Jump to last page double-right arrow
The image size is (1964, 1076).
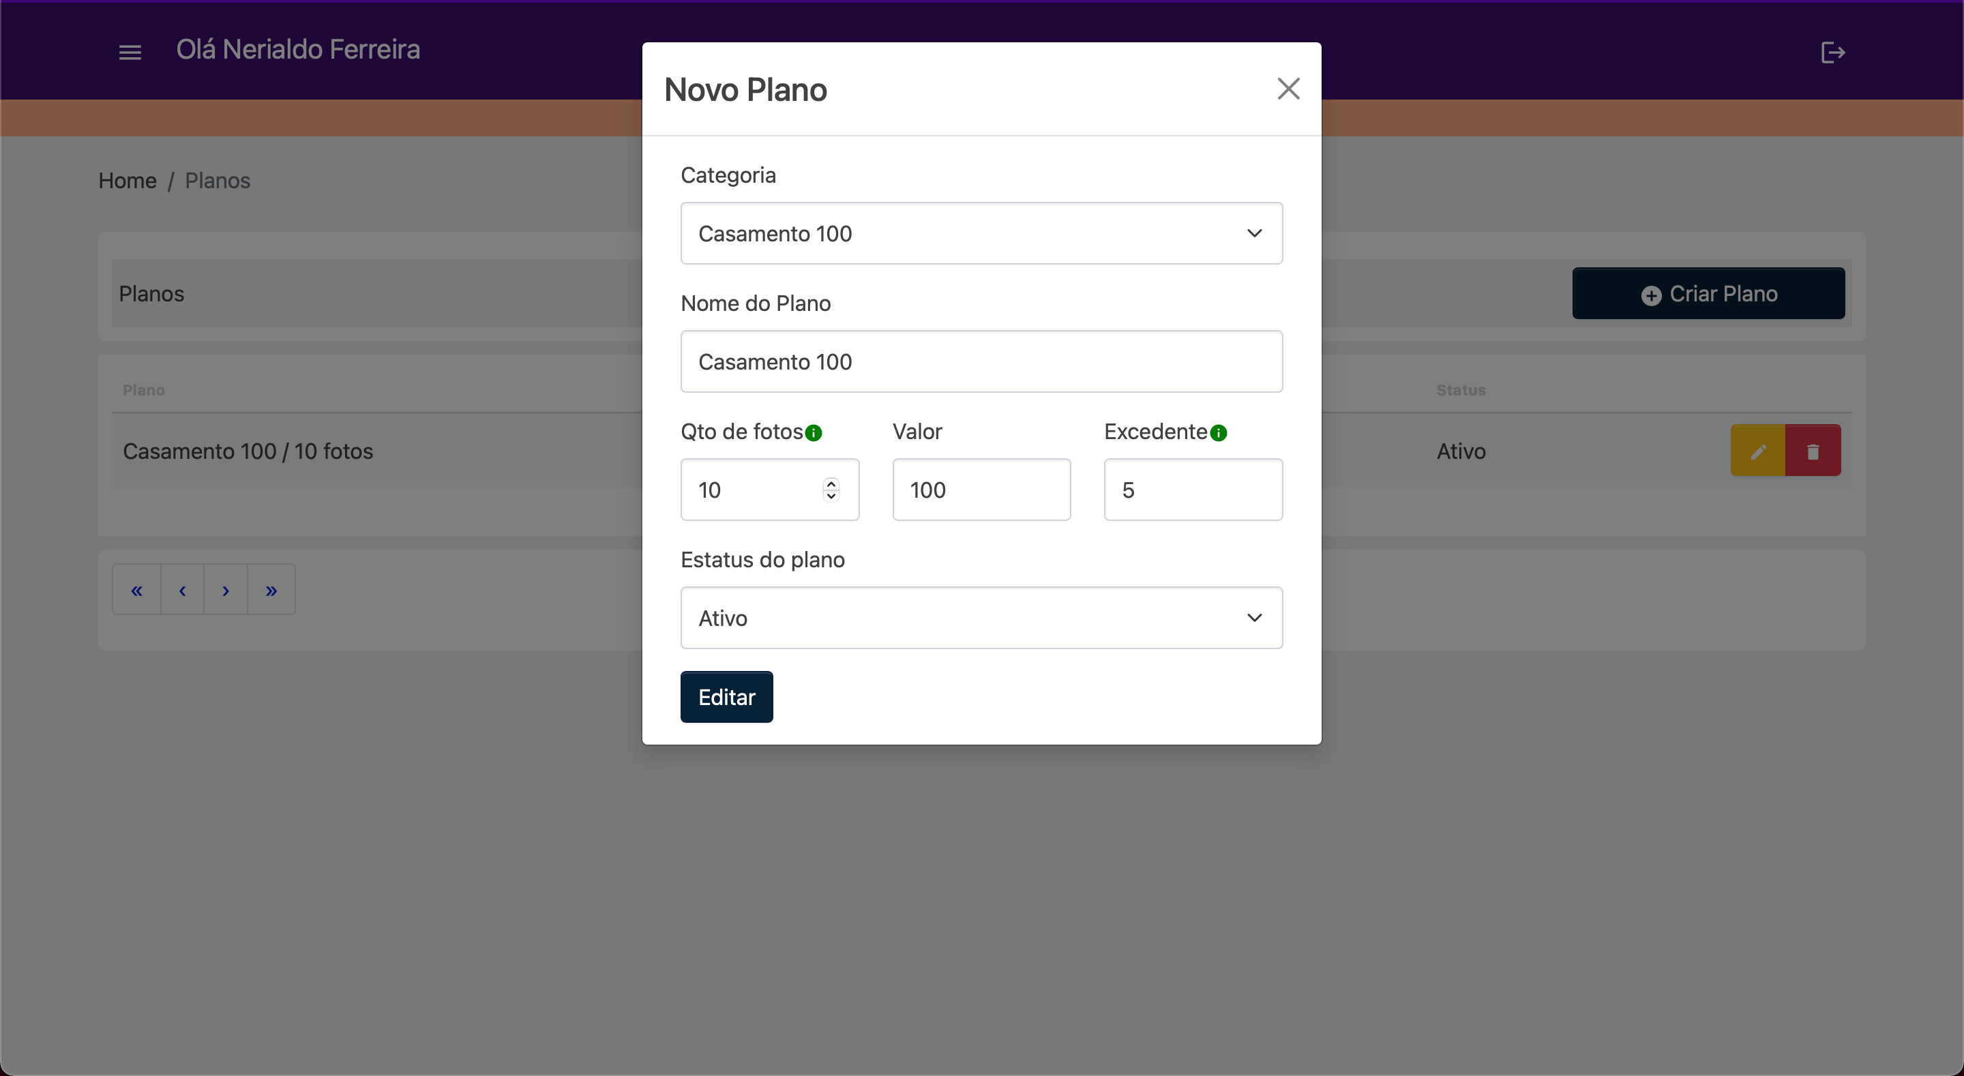tap(271, 591)
